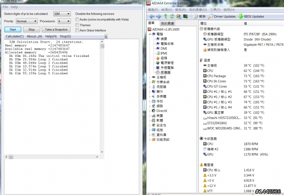Toggle Audio incompatibility with Vista checkbox
The height and width of the screenshot is (195, 284).
(77, 19)
